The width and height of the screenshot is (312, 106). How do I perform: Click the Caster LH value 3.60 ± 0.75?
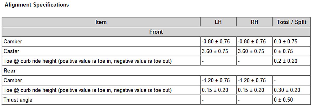[x=215, y=51]
